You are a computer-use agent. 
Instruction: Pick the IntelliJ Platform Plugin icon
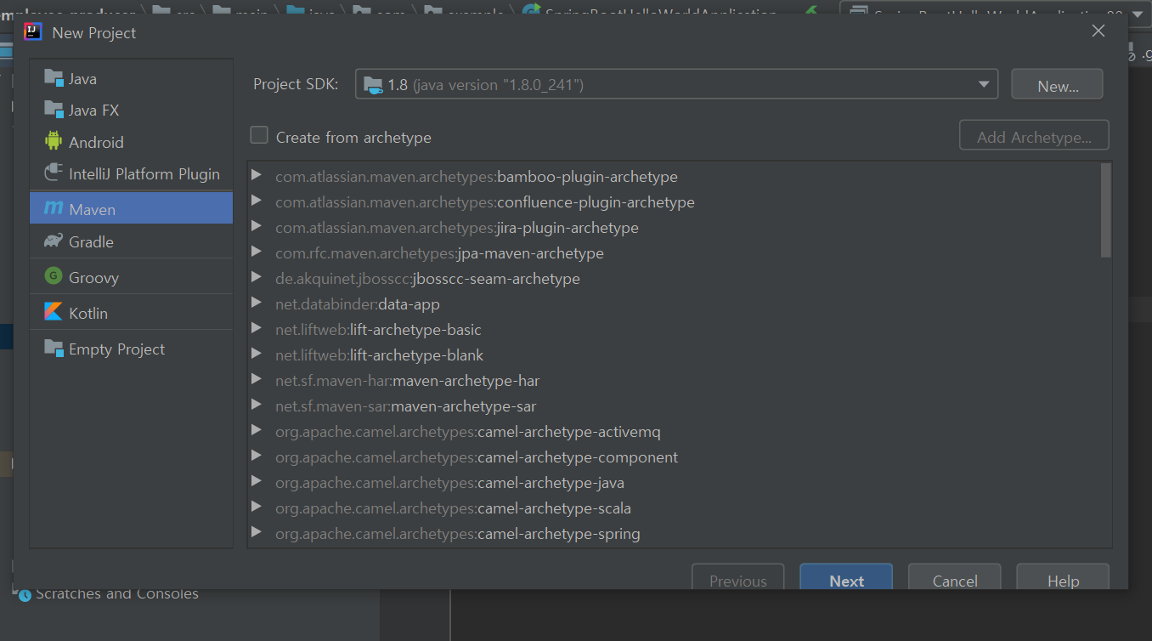pyautogui.click(x=54, y=173)
